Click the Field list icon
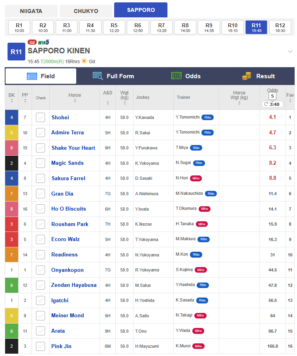The width and height of the screenshot is (297, 356). click(x=32, y=76)
